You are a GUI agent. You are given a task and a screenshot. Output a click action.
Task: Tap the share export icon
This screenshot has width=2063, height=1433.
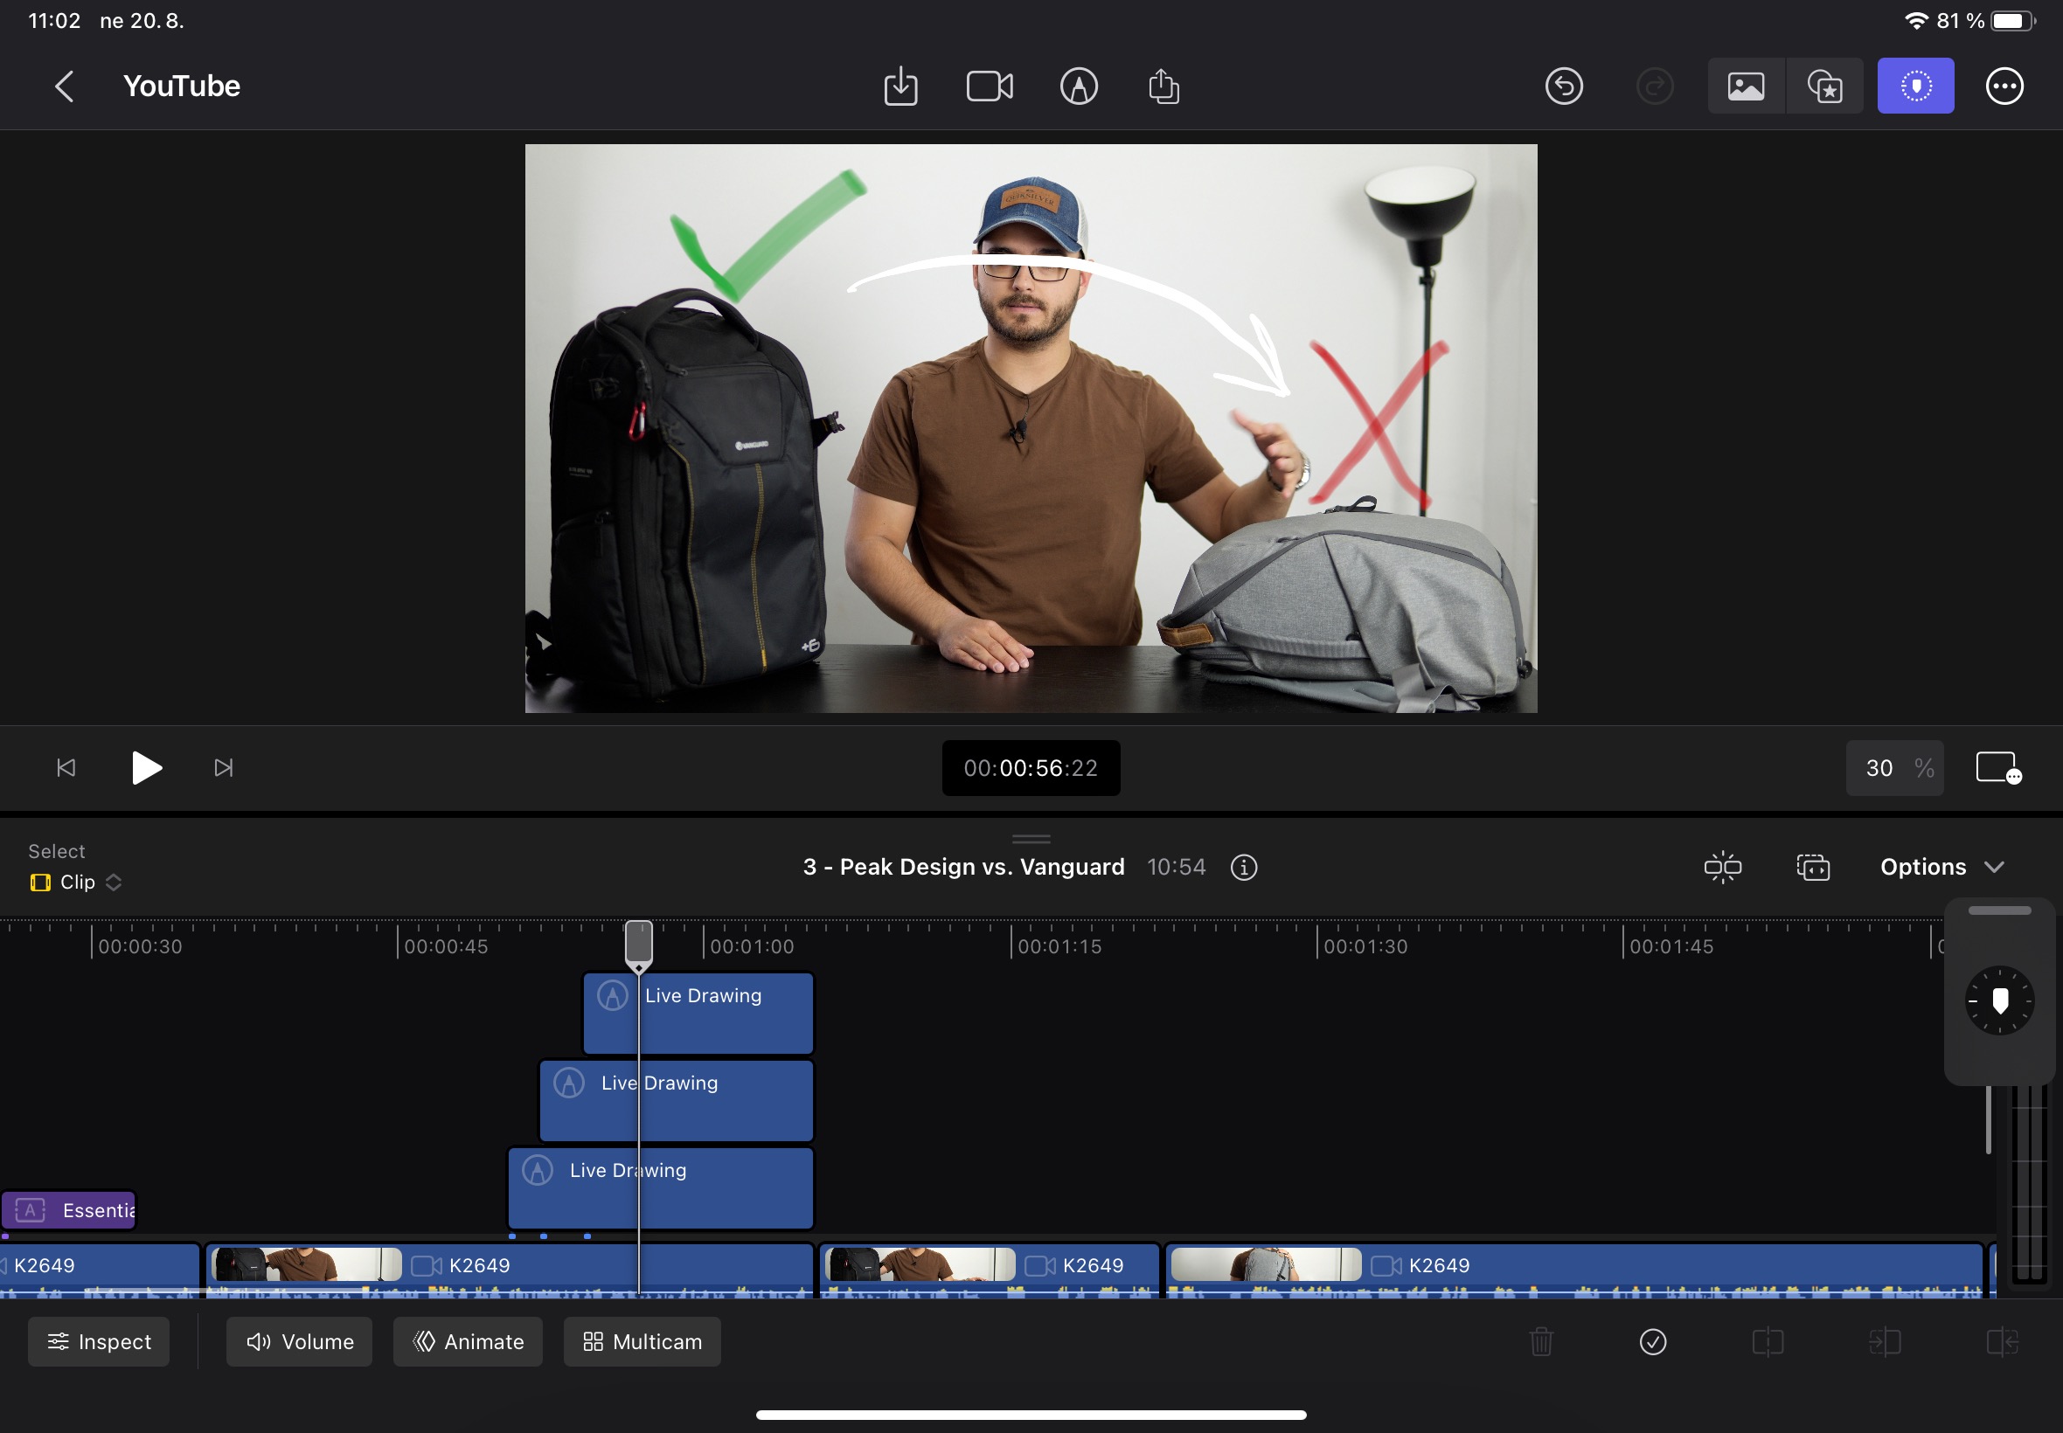click(1163, 87)
